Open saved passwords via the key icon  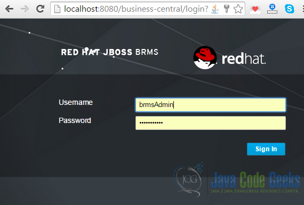pos(226,9)
